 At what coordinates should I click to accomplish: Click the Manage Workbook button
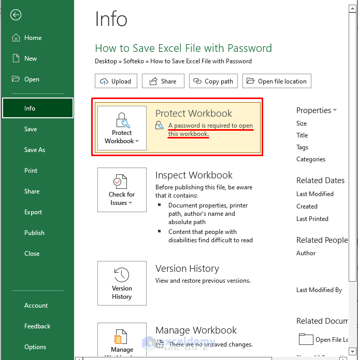(x=122, y=341)
